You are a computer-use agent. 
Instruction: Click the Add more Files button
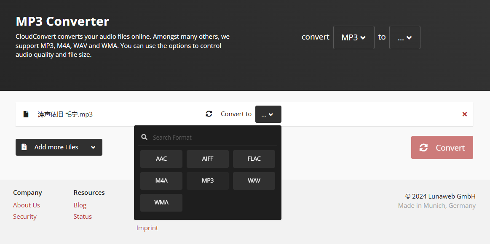point(59,147)
